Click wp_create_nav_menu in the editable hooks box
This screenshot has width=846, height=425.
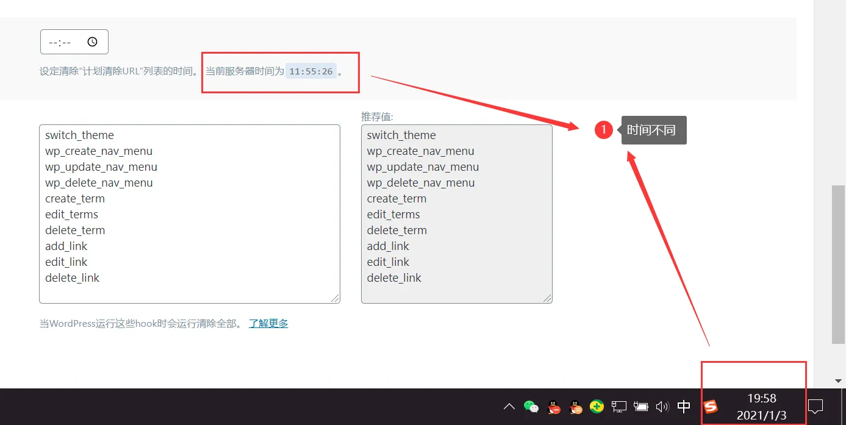tap(99, 151)
